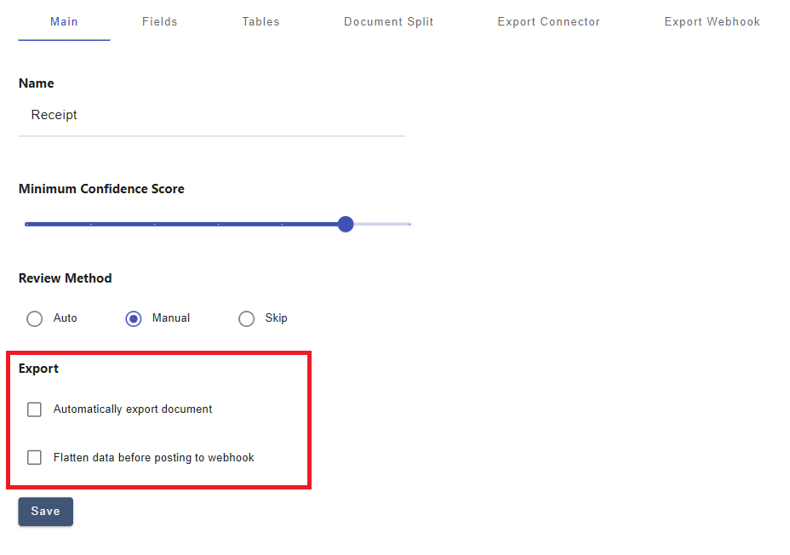Click the Export section heading

click(x=38, y=369)
